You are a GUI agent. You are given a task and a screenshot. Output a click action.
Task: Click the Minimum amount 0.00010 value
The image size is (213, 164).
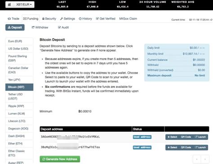click(x=85, y=111)
